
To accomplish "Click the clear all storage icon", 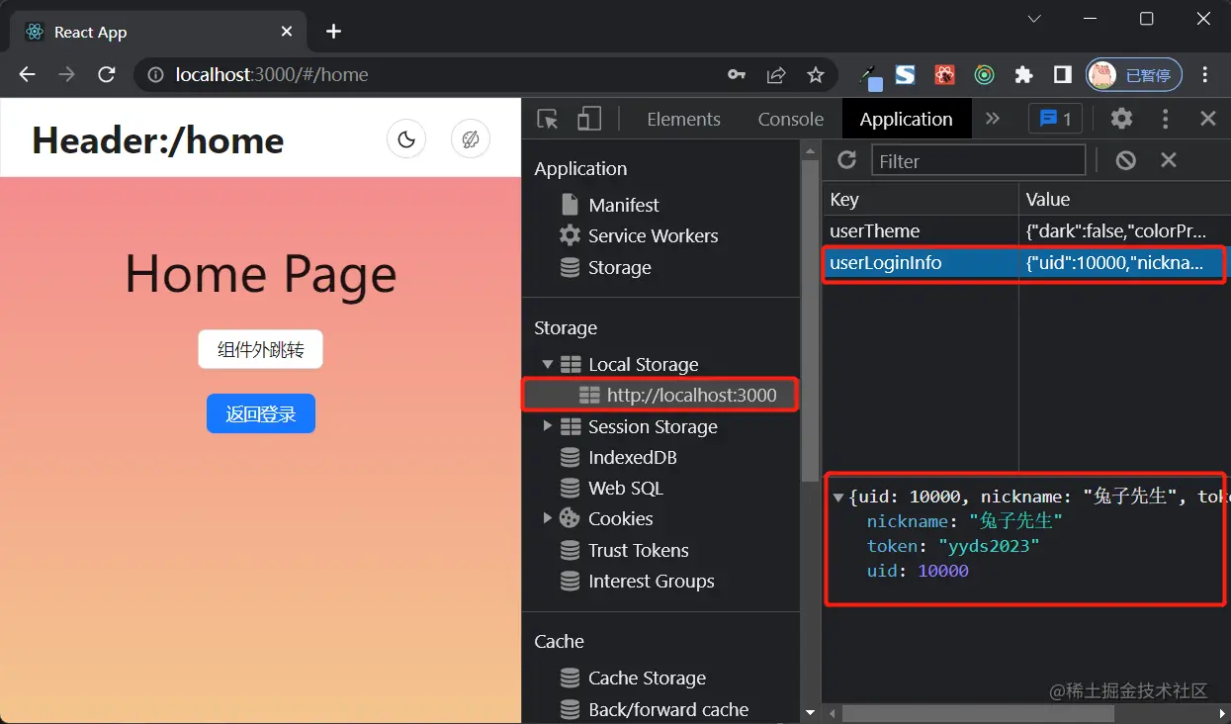I will [x=1125, y=160].
